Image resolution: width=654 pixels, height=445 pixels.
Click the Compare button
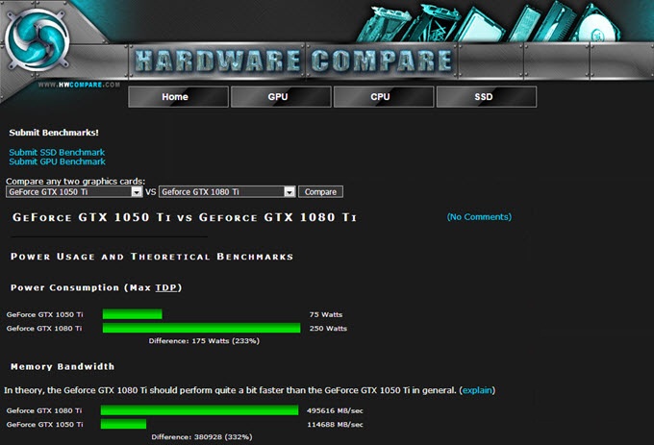coord(320,191)
